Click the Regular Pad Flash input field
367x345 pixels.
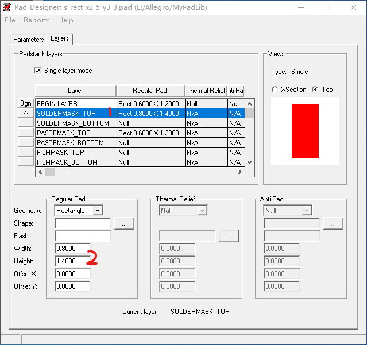pos(83,236)
